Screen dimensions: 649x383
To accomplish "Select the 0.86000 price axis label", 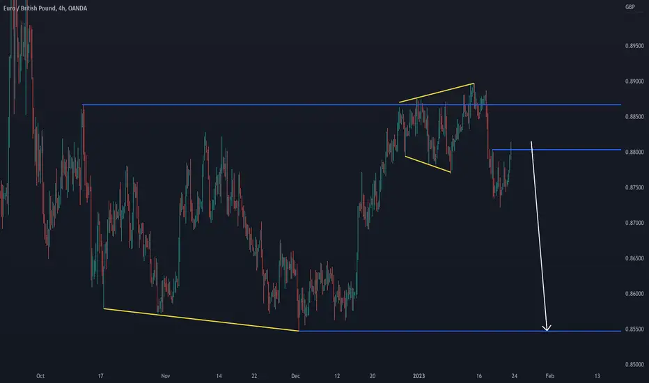I will 634,294.
